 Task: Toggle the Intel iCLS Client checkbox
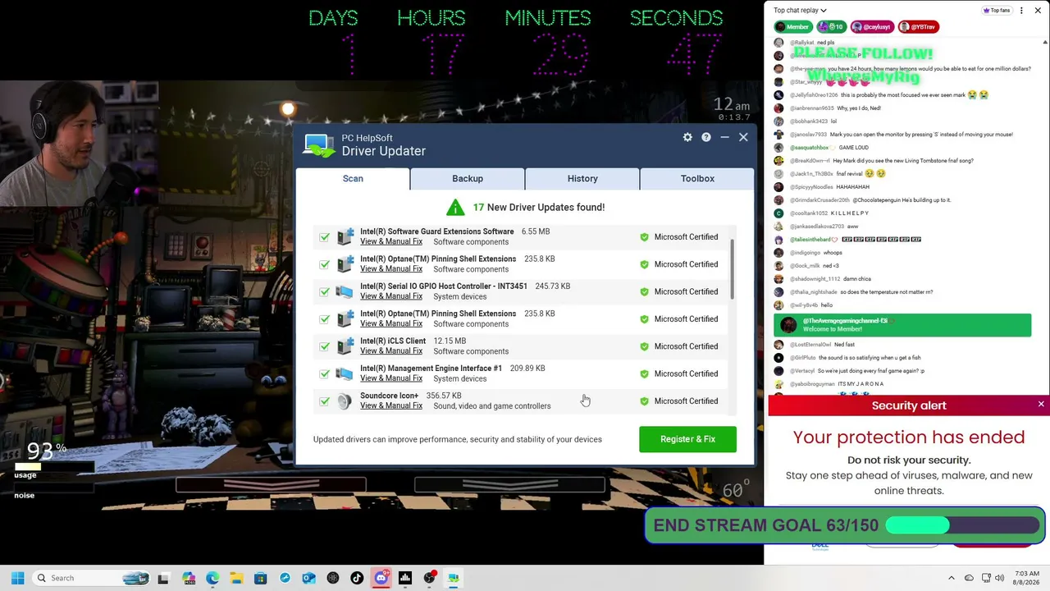tap(325, 346)
